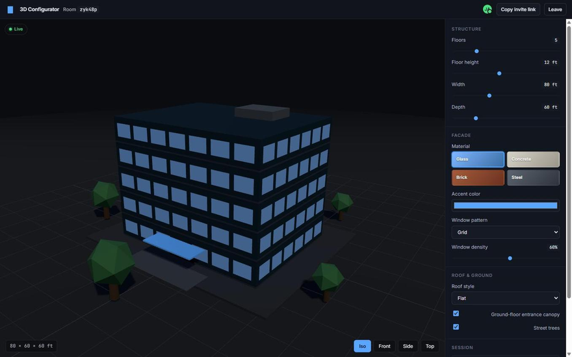Click the STRUCTURE section heading
Viewport: 572px width, 357px height.
[x=466, y=29]
